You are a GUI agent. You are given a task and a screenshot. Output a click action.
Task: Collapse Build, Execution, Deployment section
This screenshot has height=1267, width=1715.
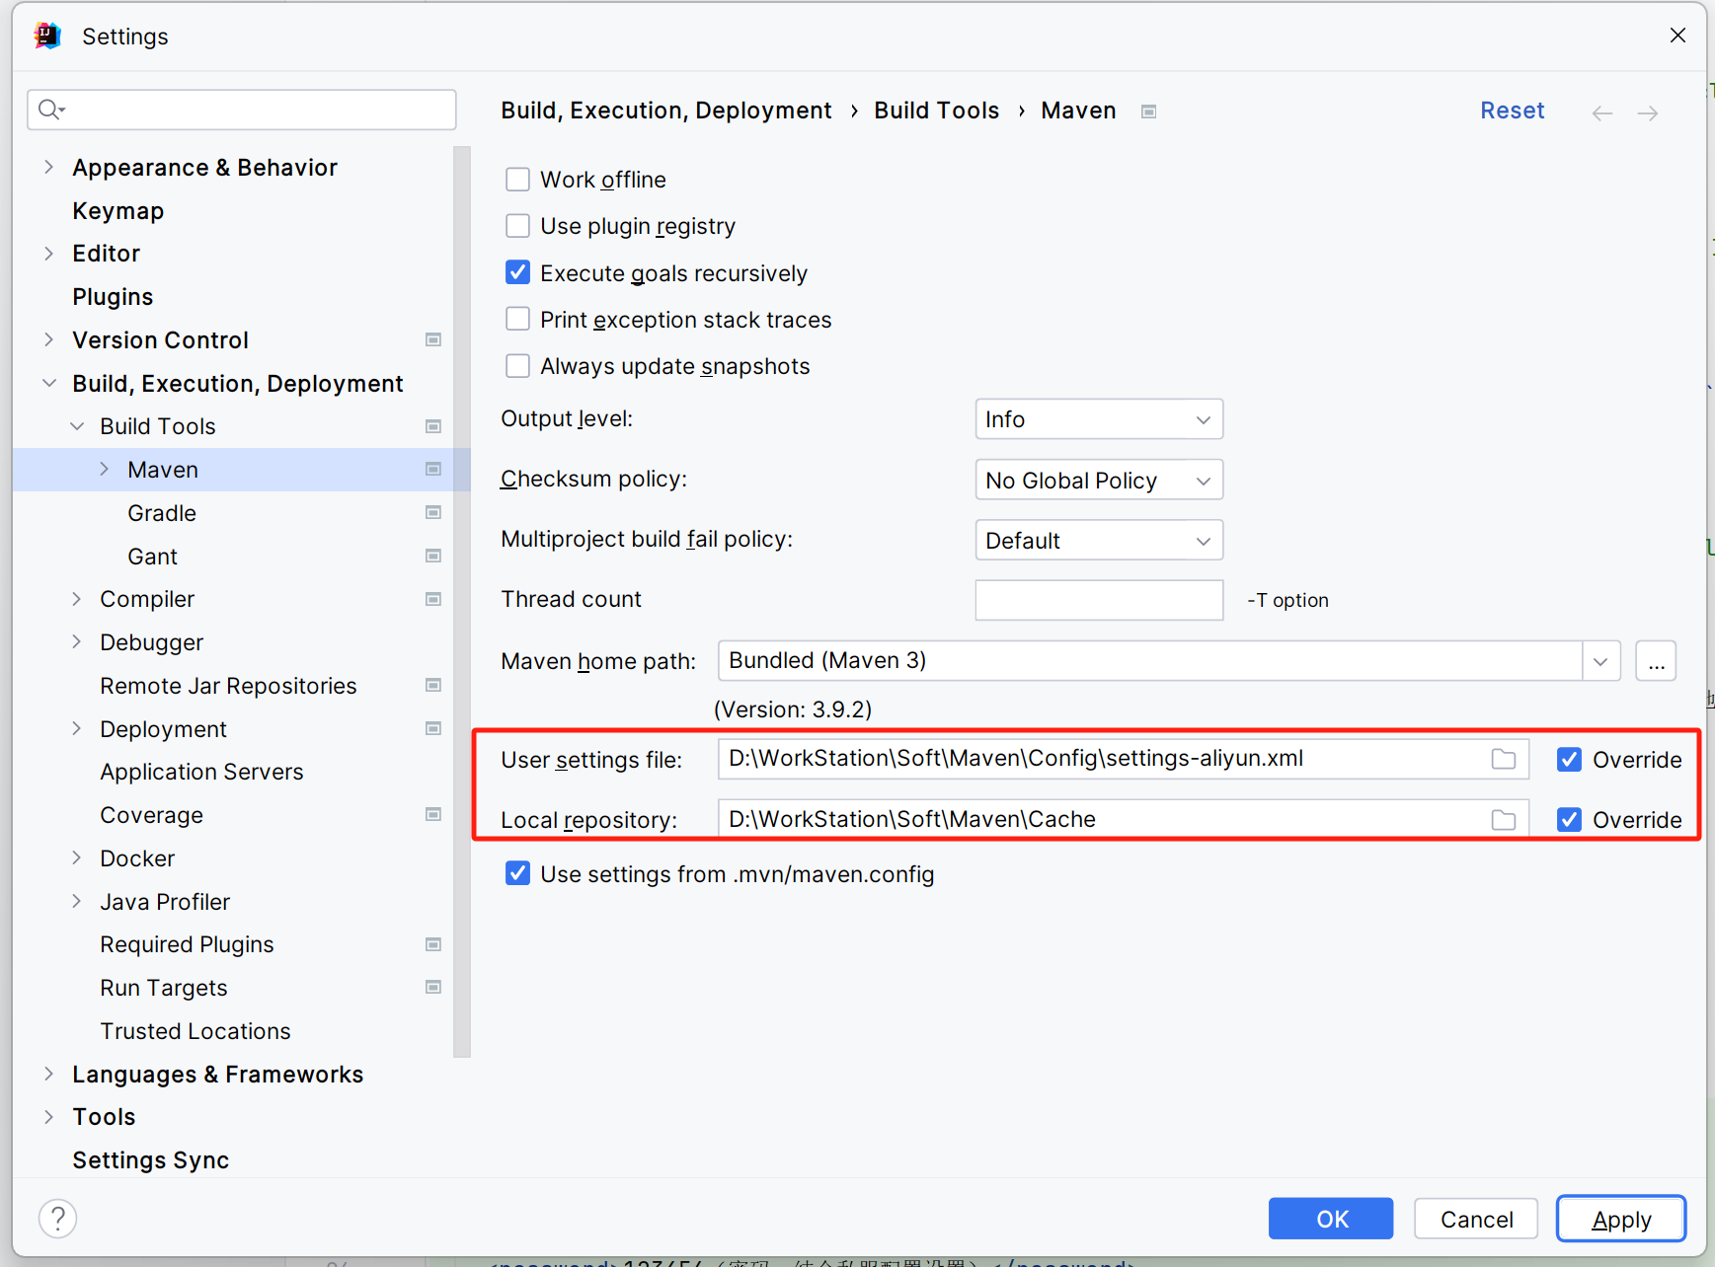coord(48,383)
